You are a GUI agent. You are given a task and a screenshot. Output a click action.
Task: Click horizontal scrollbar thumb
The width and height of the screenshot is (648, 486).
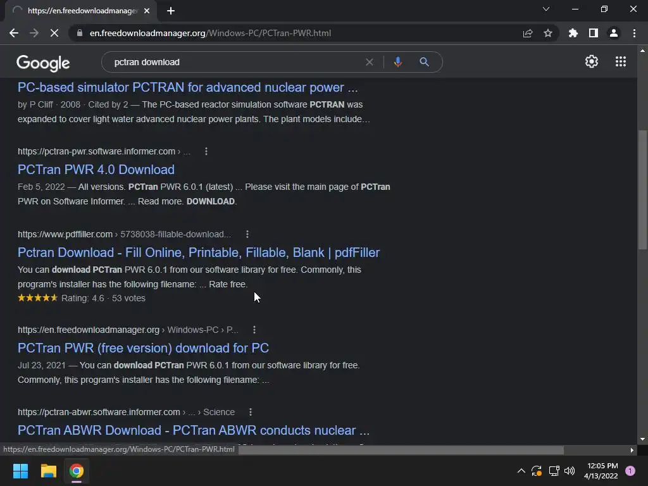401,450
